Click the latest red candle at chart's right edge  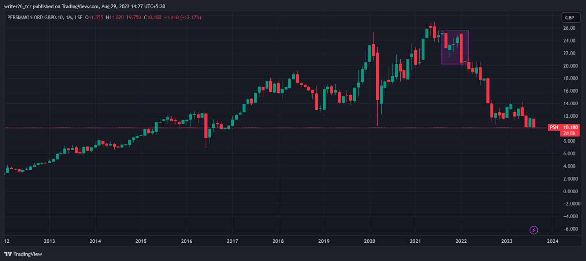pos(534,123)
